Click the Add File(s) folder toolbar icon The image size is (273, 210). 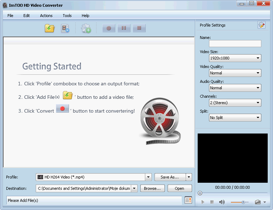50,28
